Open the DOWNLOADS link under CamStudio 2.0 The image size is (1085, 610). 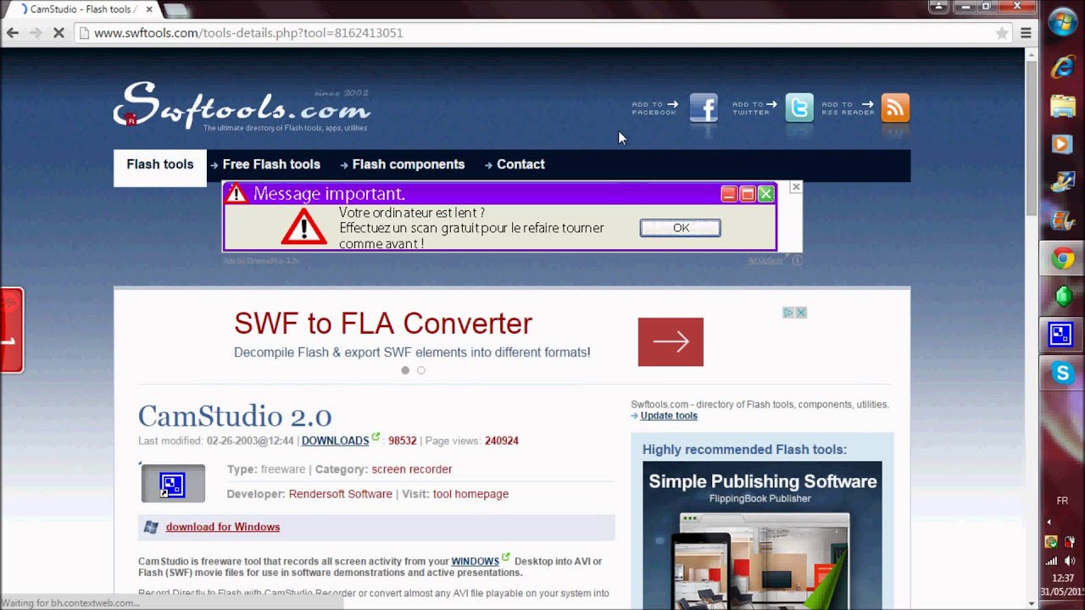[x=336, y=441]
